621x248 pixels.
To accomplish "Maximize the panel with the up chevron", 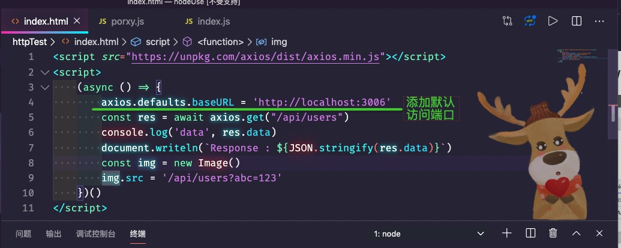I will (x=576, y=234).
